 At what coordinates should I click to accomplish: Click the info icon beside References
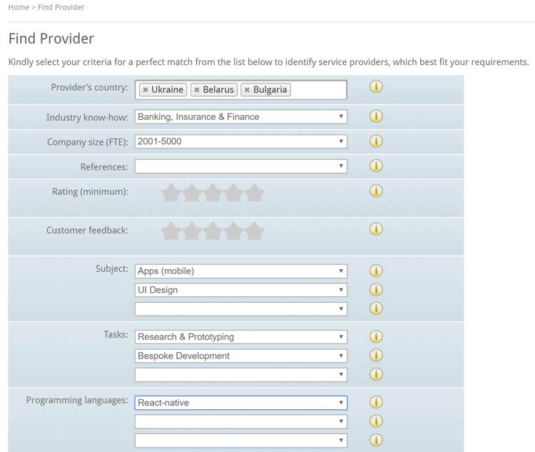[x=376, y=166]
